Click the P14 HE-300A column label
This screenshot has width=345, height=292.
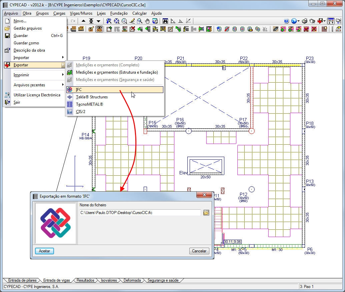point(86,136)
